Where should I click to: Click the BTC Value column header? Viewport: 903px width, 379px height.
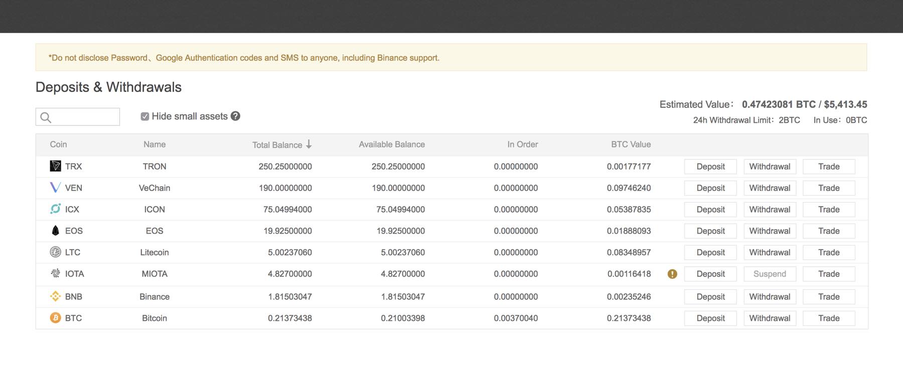631,144
